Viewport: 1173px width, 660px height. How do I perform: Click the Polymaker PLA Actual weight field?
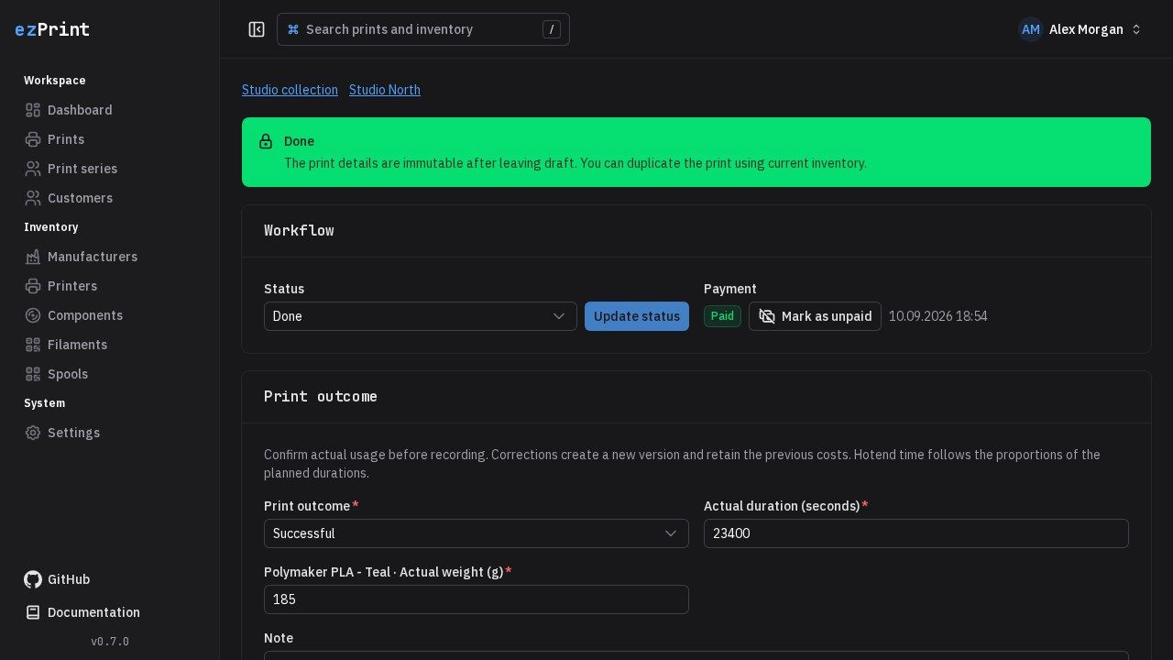coord(477,599)
